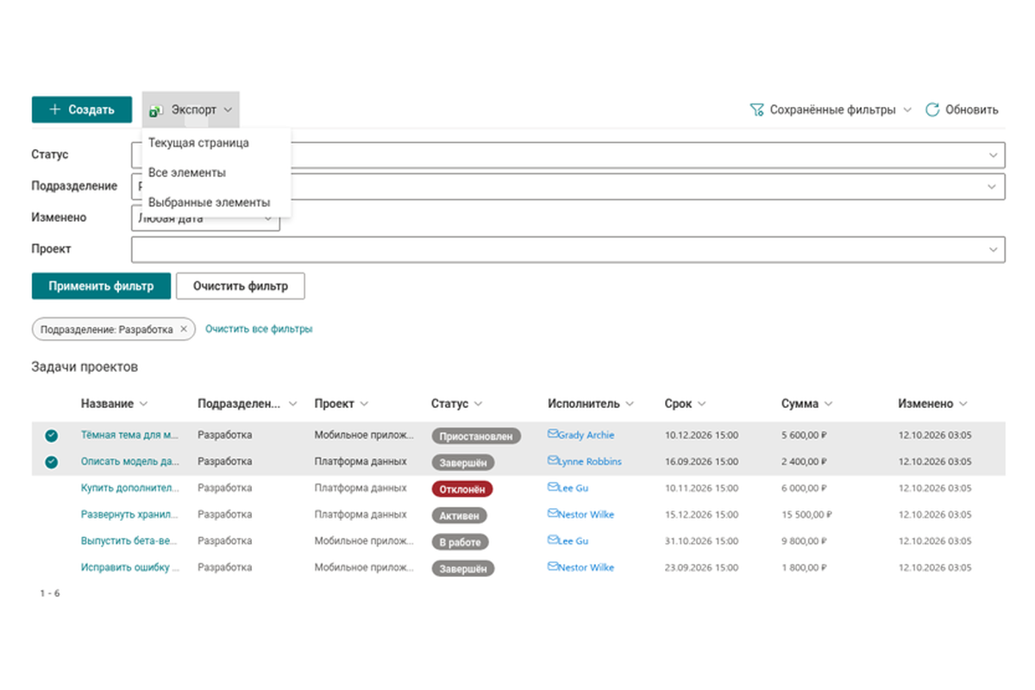The height and width of the screenshot is (690, 1035).
Task: Open the Lynne Robbins assignee link
Action: 590,461
